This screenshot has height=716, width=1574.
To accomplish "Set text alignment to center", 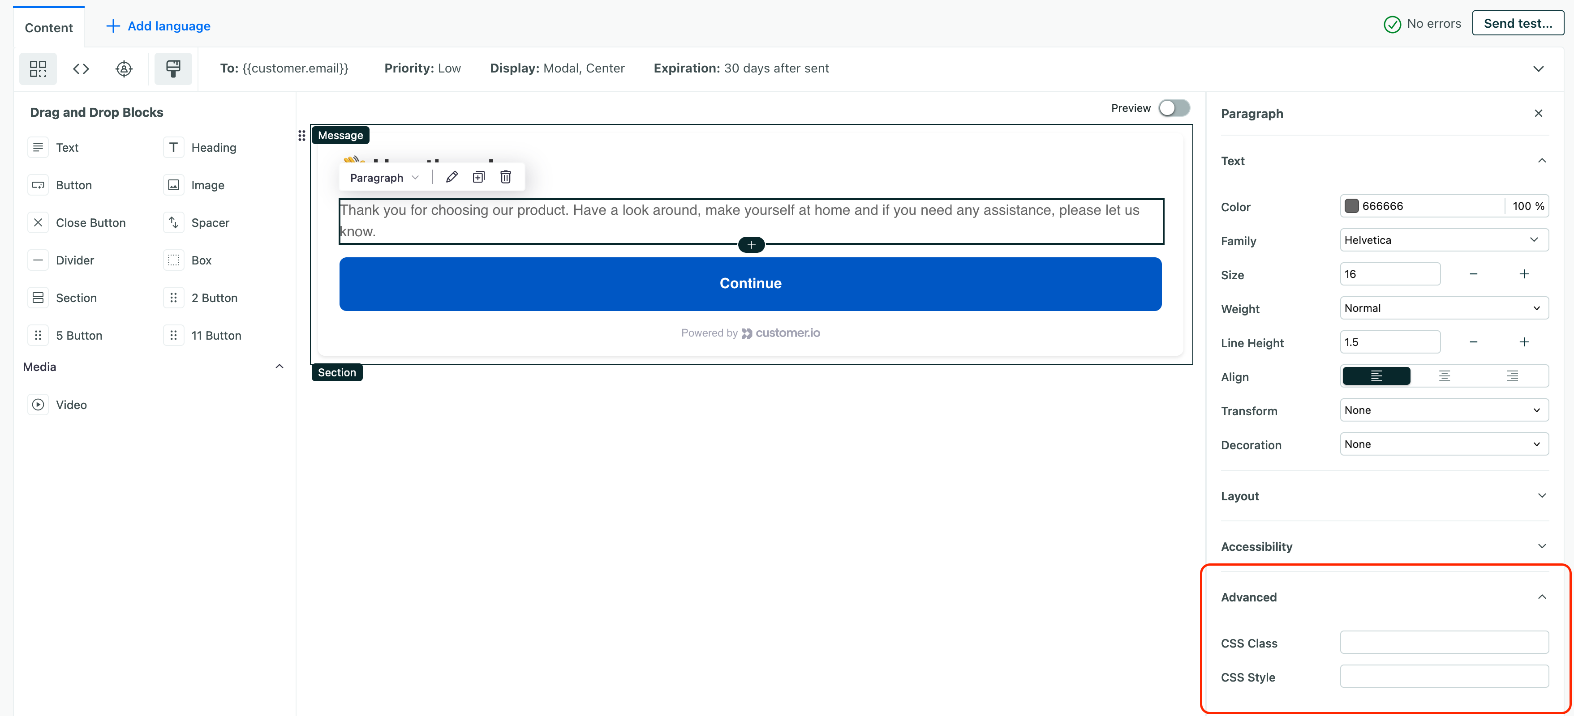I will (x=1444, y=376).
